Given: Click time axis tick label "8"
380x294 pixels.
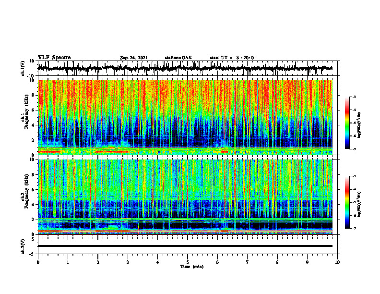Looking at the screenshot, I should (277, 262).
